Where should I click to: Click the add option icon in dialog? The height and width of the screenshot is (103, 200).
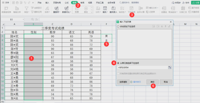point(154,26)
